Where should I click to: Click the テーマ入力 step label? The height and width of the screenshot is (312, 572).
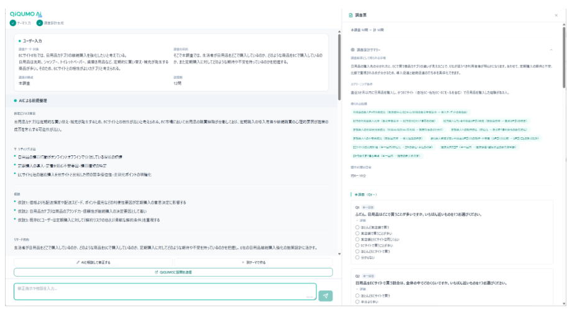point(24,23)
